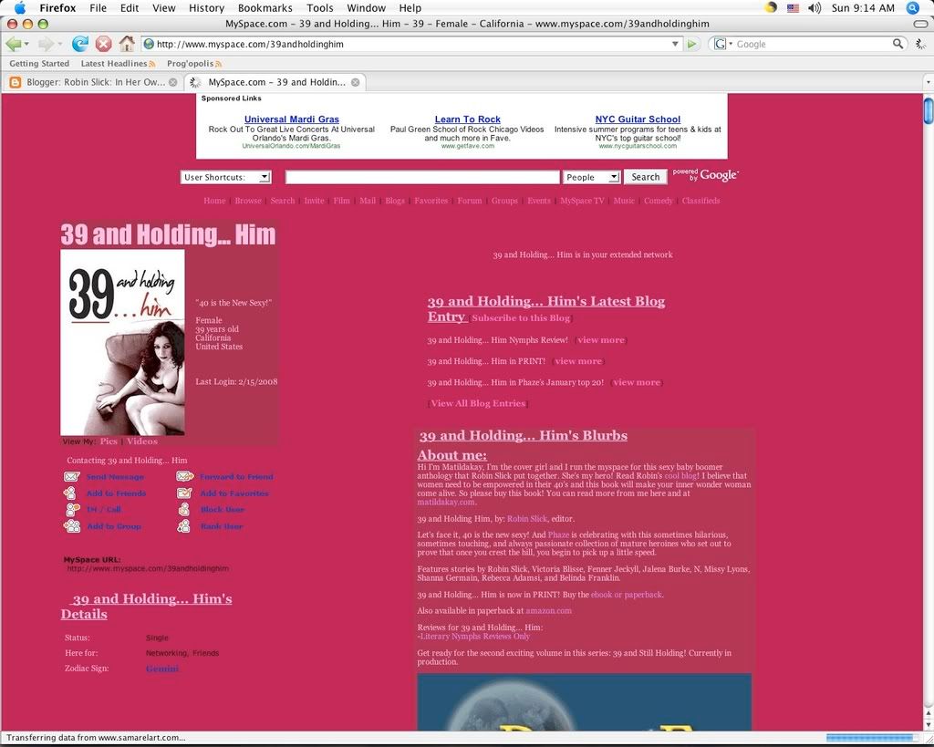
Task: Click the Robin Slick editor link
Action: click(527, 519)
